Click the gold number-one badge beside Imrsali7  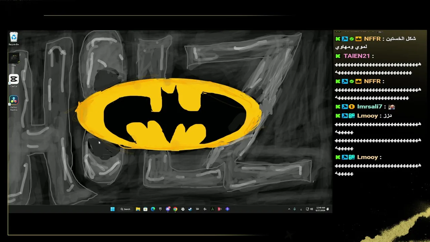click(x=352, y=107)
